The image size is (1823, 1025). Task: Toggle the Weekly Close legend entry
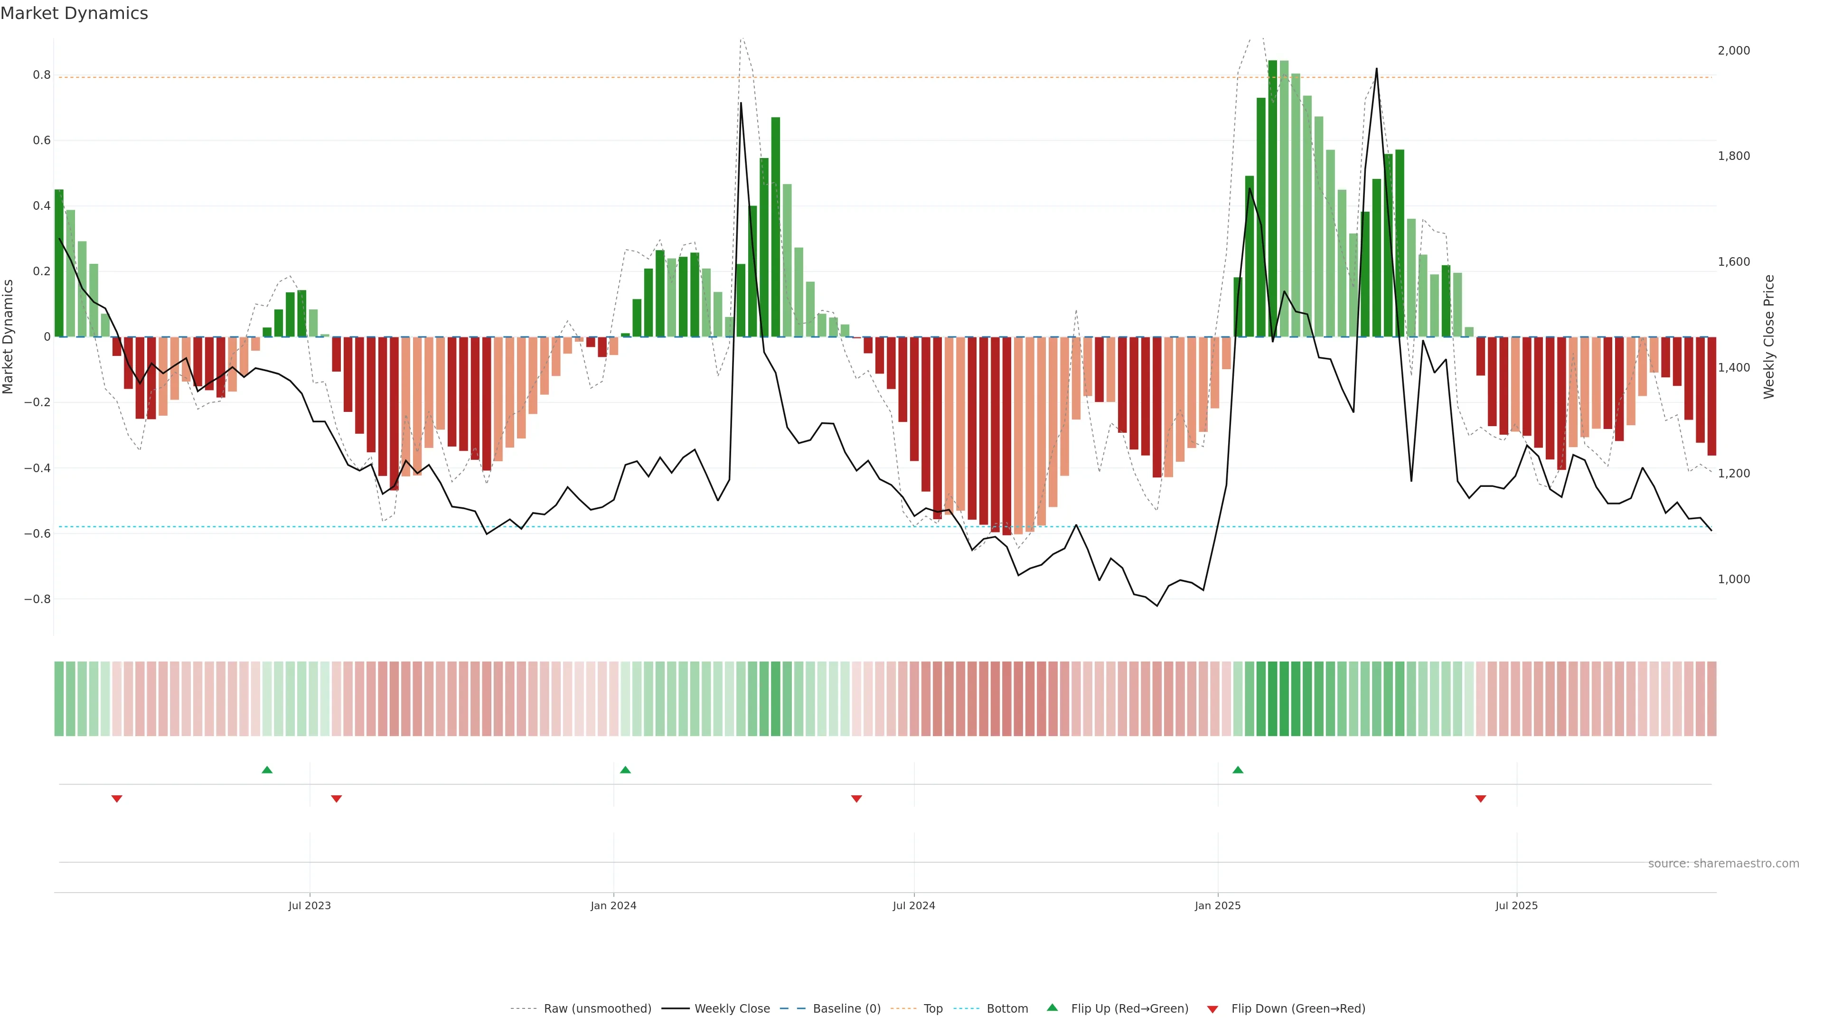pos(732,1009)
